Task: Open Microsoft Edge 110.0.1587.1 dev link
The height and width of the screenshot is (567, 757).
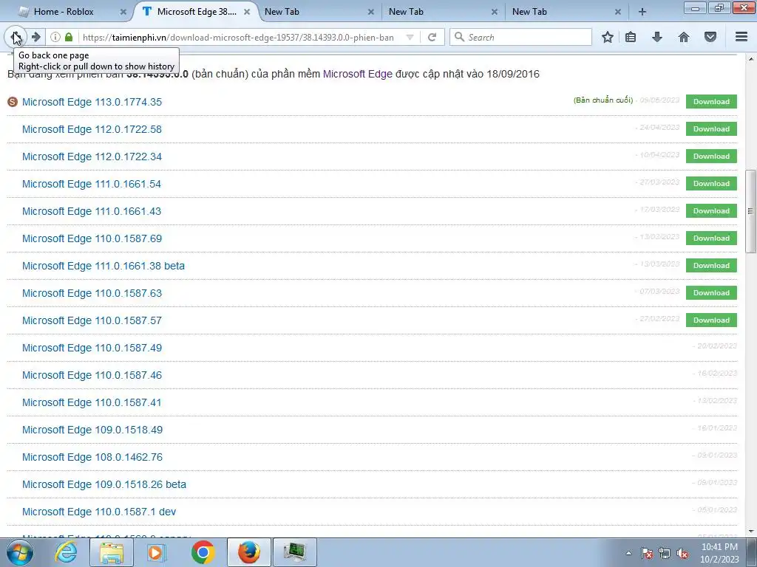Action: (x=99, y=512)
